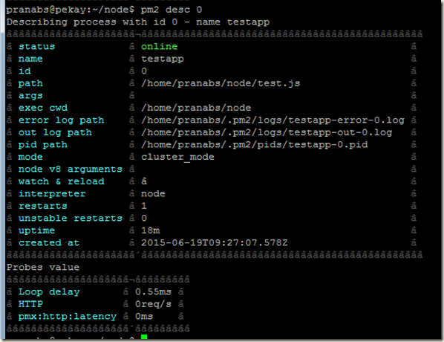Screen dimensions: 444x342
Task: Click the 'Probes value' heading
Action: point(43,268)
